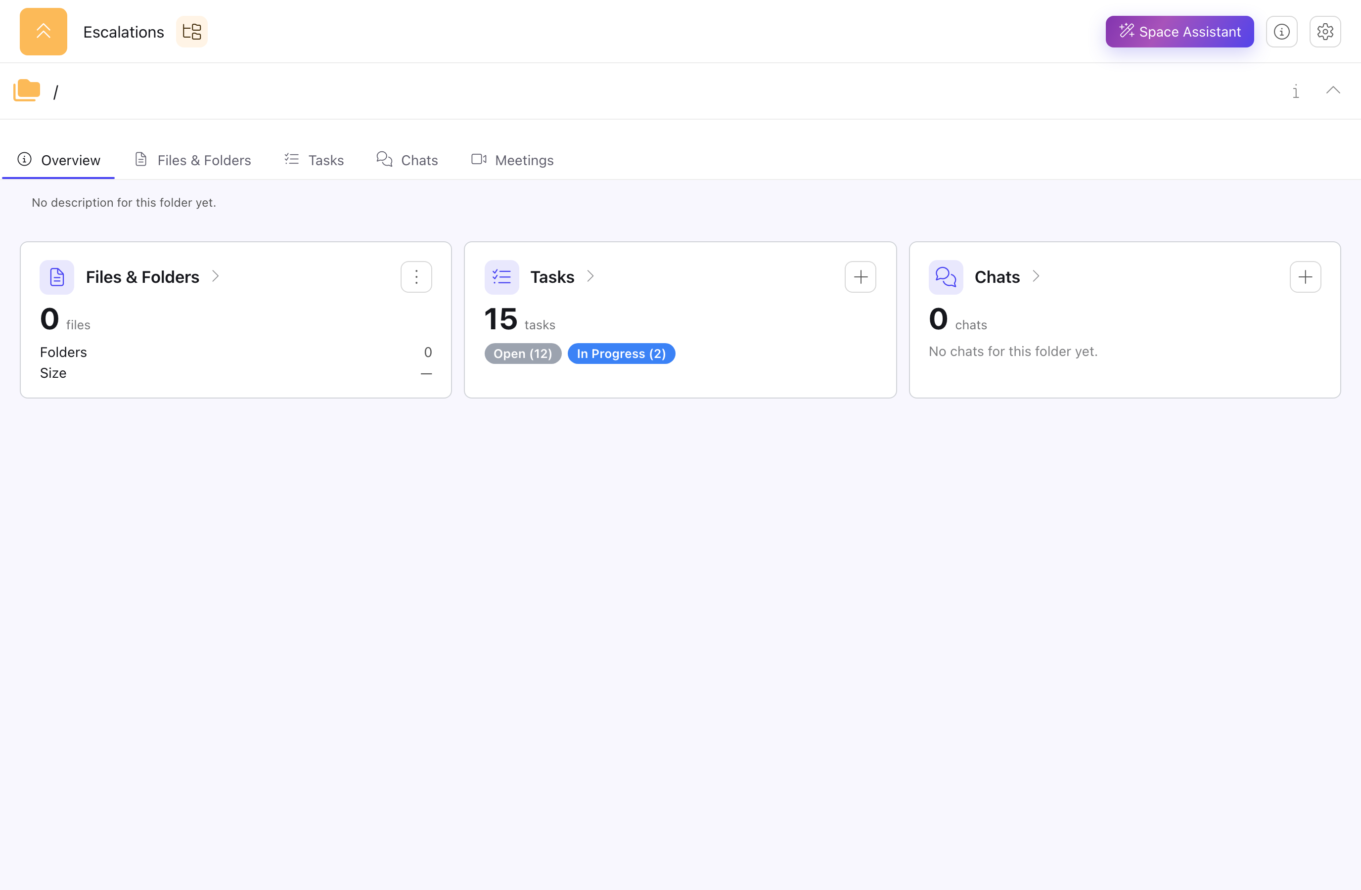Switch to the Meetings tab
This screenshot has height=890, width=1361.
click(512, 160)
